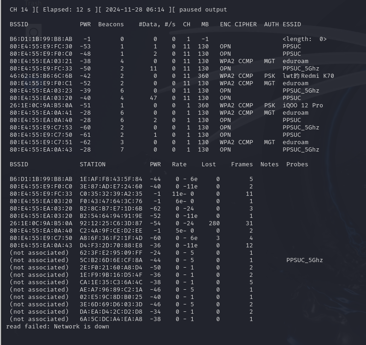366x345 pixels.
Task: Select station B2:8C:B7:E7:1D:6B
Action: (111, 209)
